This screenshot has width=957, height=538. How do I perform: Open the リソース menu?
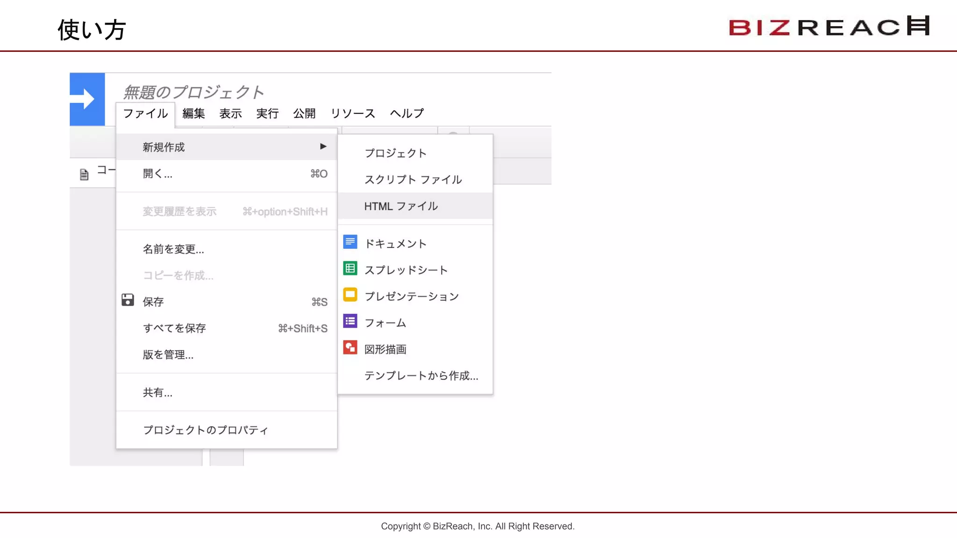[x=353, y=113]
